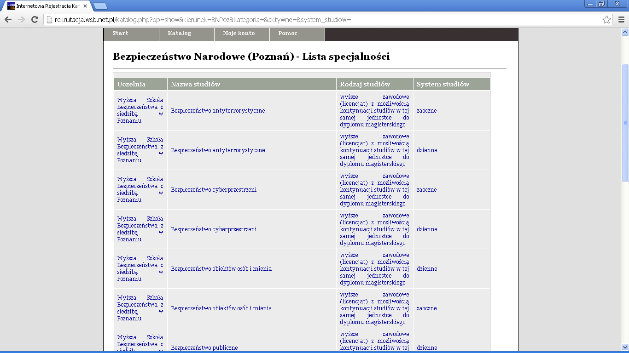The height and width of the screenshot is (353, 629).
Task: Click Uczelnia link in first antyterrorystyczne row
Action: (140, 111)
